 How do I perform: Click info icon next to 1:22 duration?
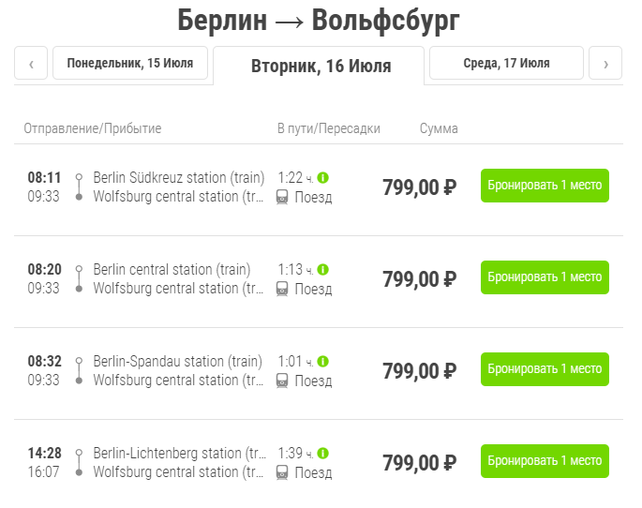[323, 177]
